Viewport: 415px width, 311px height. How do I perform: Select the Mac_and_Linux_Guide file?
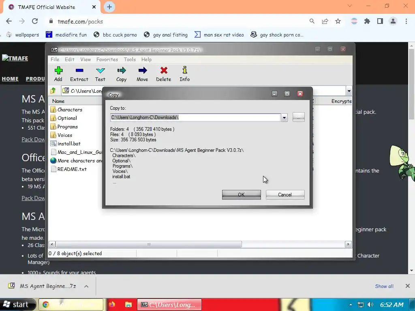76,152
